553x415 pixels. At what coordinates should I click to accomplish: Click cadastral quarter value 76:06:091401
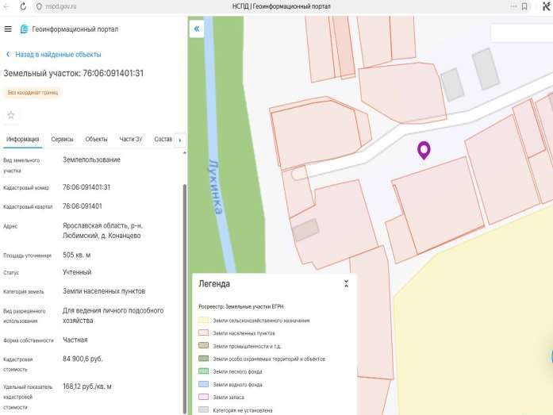pyautogui.click(x=83, y=206)
